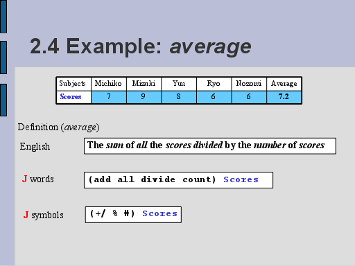
Task: Select the 'Yuu' table header
Action: [x=179, y=84]
